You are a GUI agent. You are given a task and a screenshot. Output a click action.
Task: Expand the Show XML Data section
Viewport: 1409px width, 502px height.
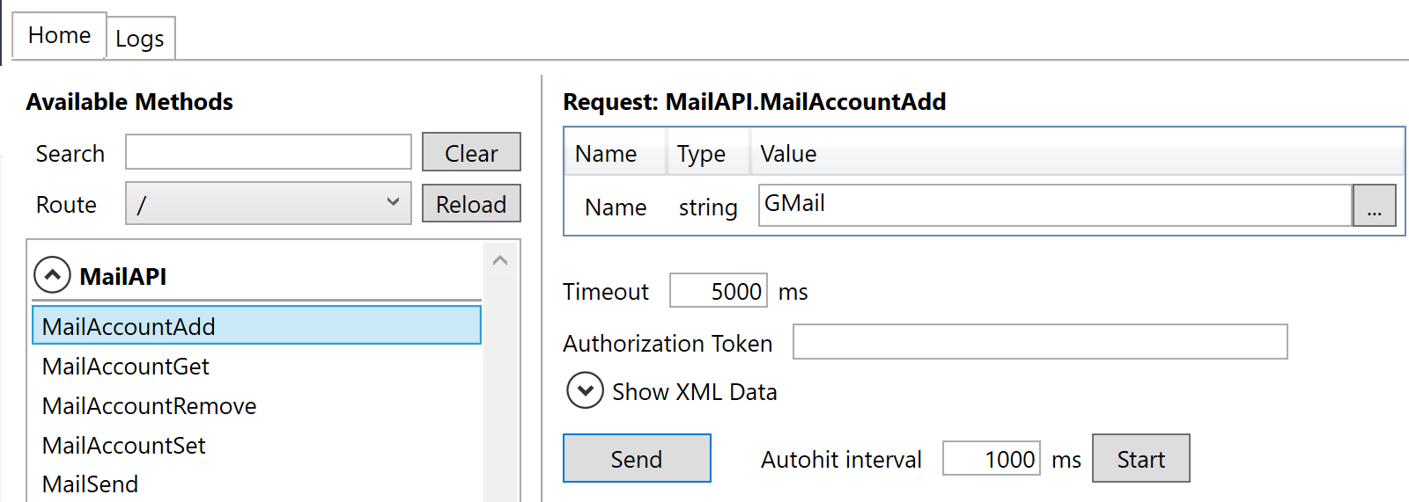click(585, 391)
